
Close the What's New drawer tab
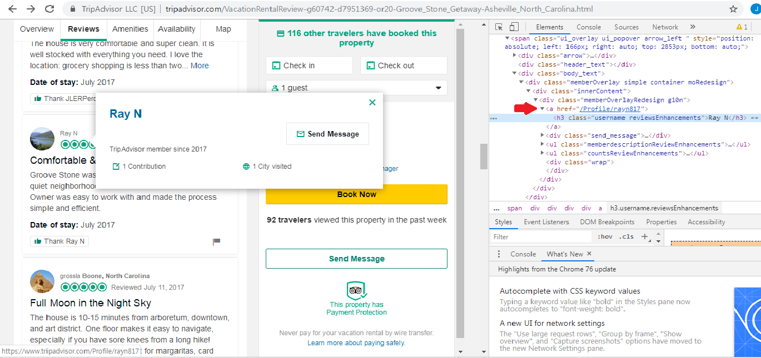click(x=589, y=254)
